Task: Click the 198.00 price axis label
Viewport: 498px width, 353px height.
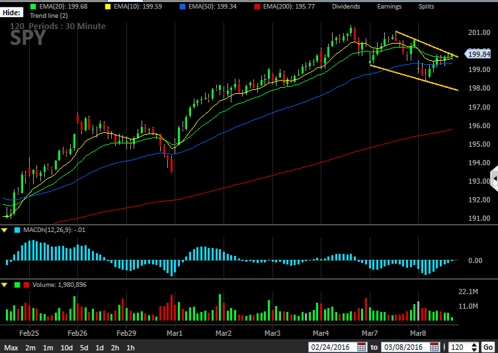Action: [x=479, y=89]
